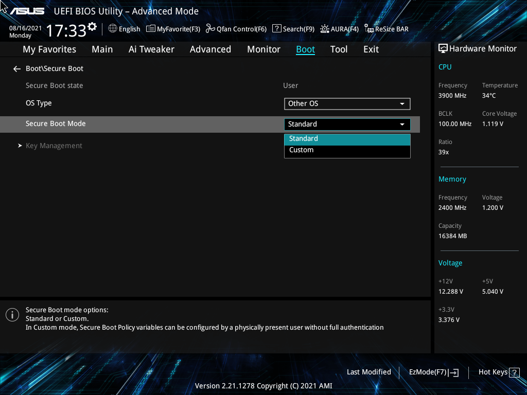
Task: Open MyFavorite list icon
Action: tap(151, 29)
